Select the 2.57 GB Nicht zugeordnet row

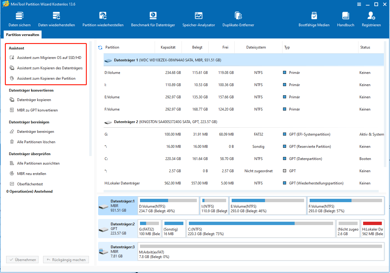244,171
